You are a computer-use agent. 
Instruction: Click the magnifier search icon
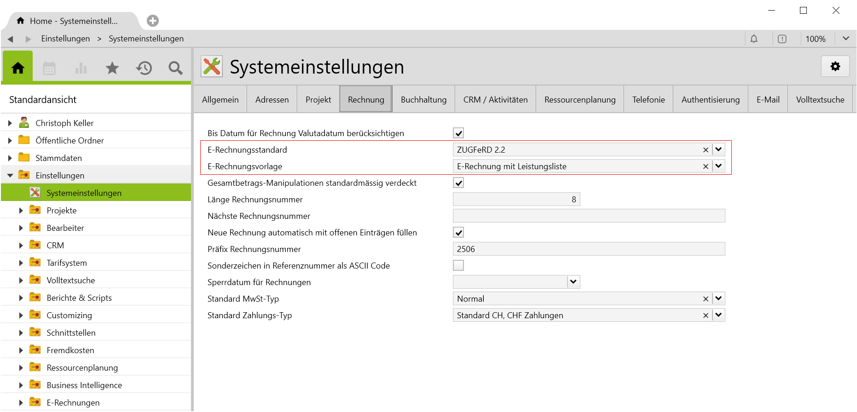tap(175, 69)
